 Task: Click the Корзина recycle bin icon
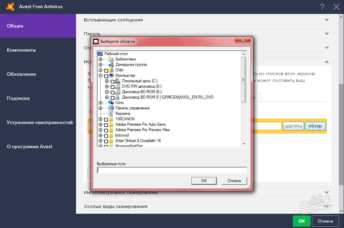(x=111, y=113)
